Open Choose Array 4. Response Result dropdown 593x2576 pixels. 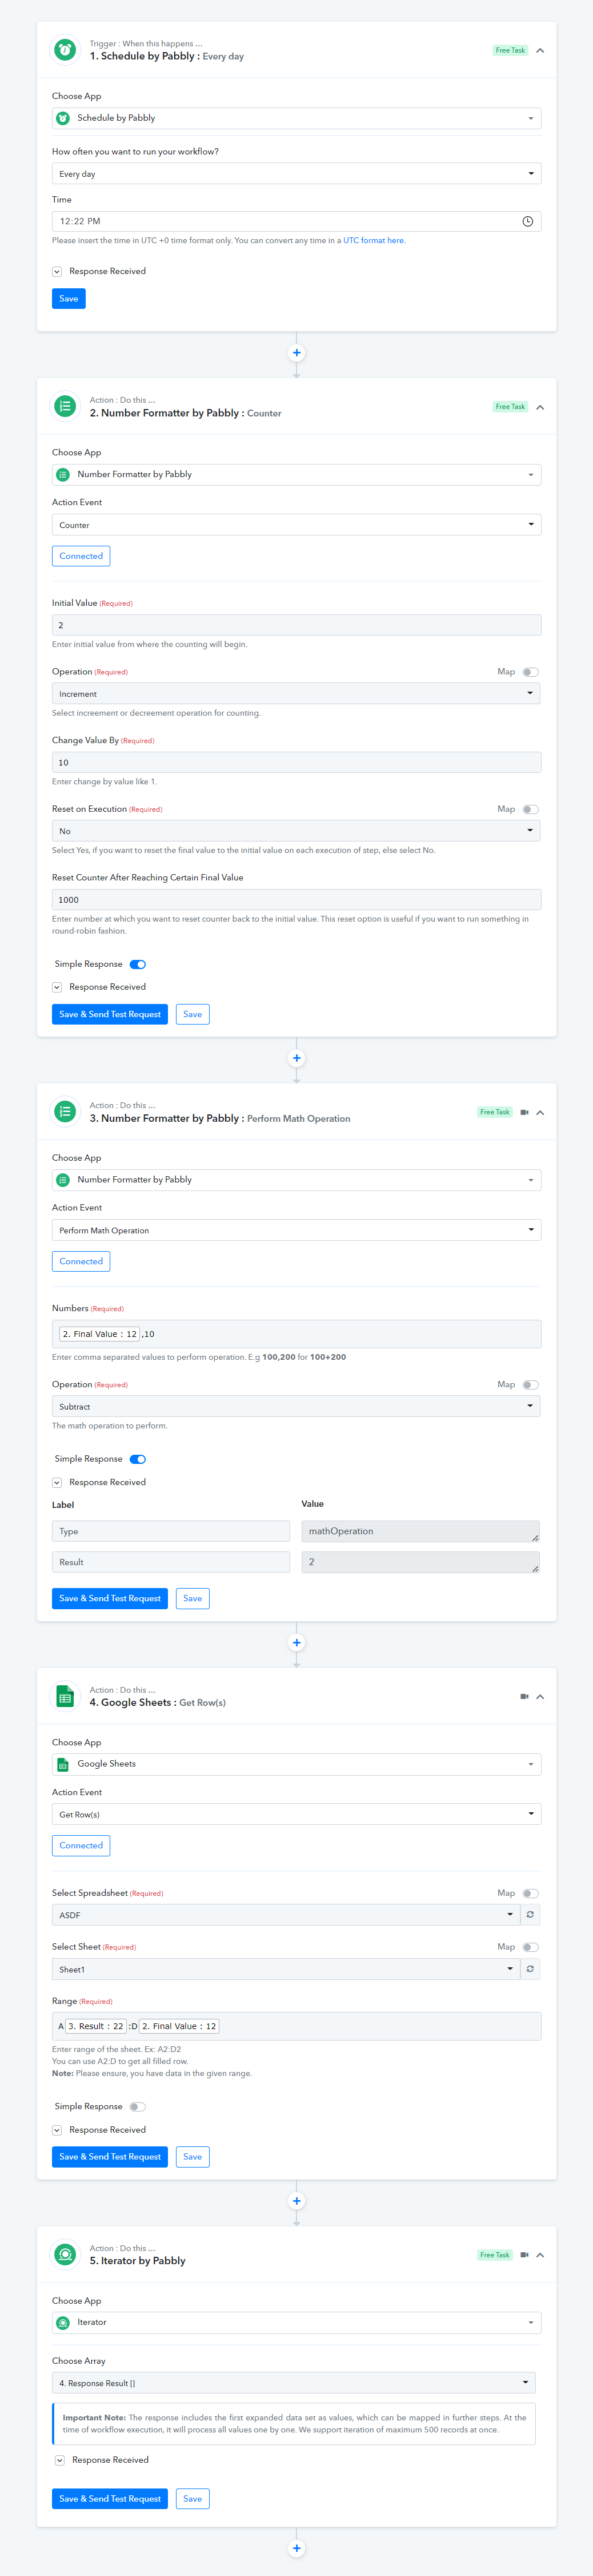pyautogui.click(x=294, y=2383)
